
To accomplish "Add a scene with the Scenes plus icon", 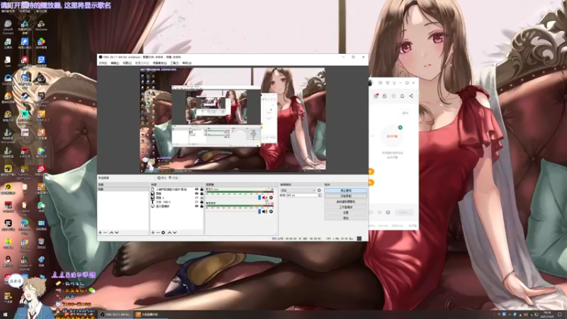I will 100,233.
